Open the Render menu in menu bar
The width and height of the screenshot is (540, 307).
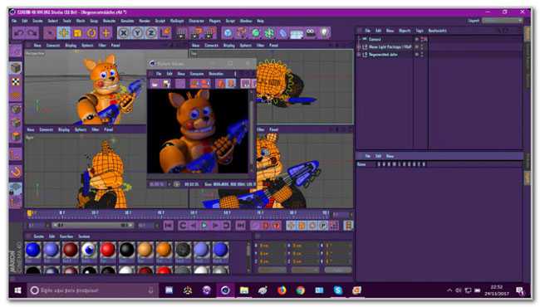click(x=145, y=21)
